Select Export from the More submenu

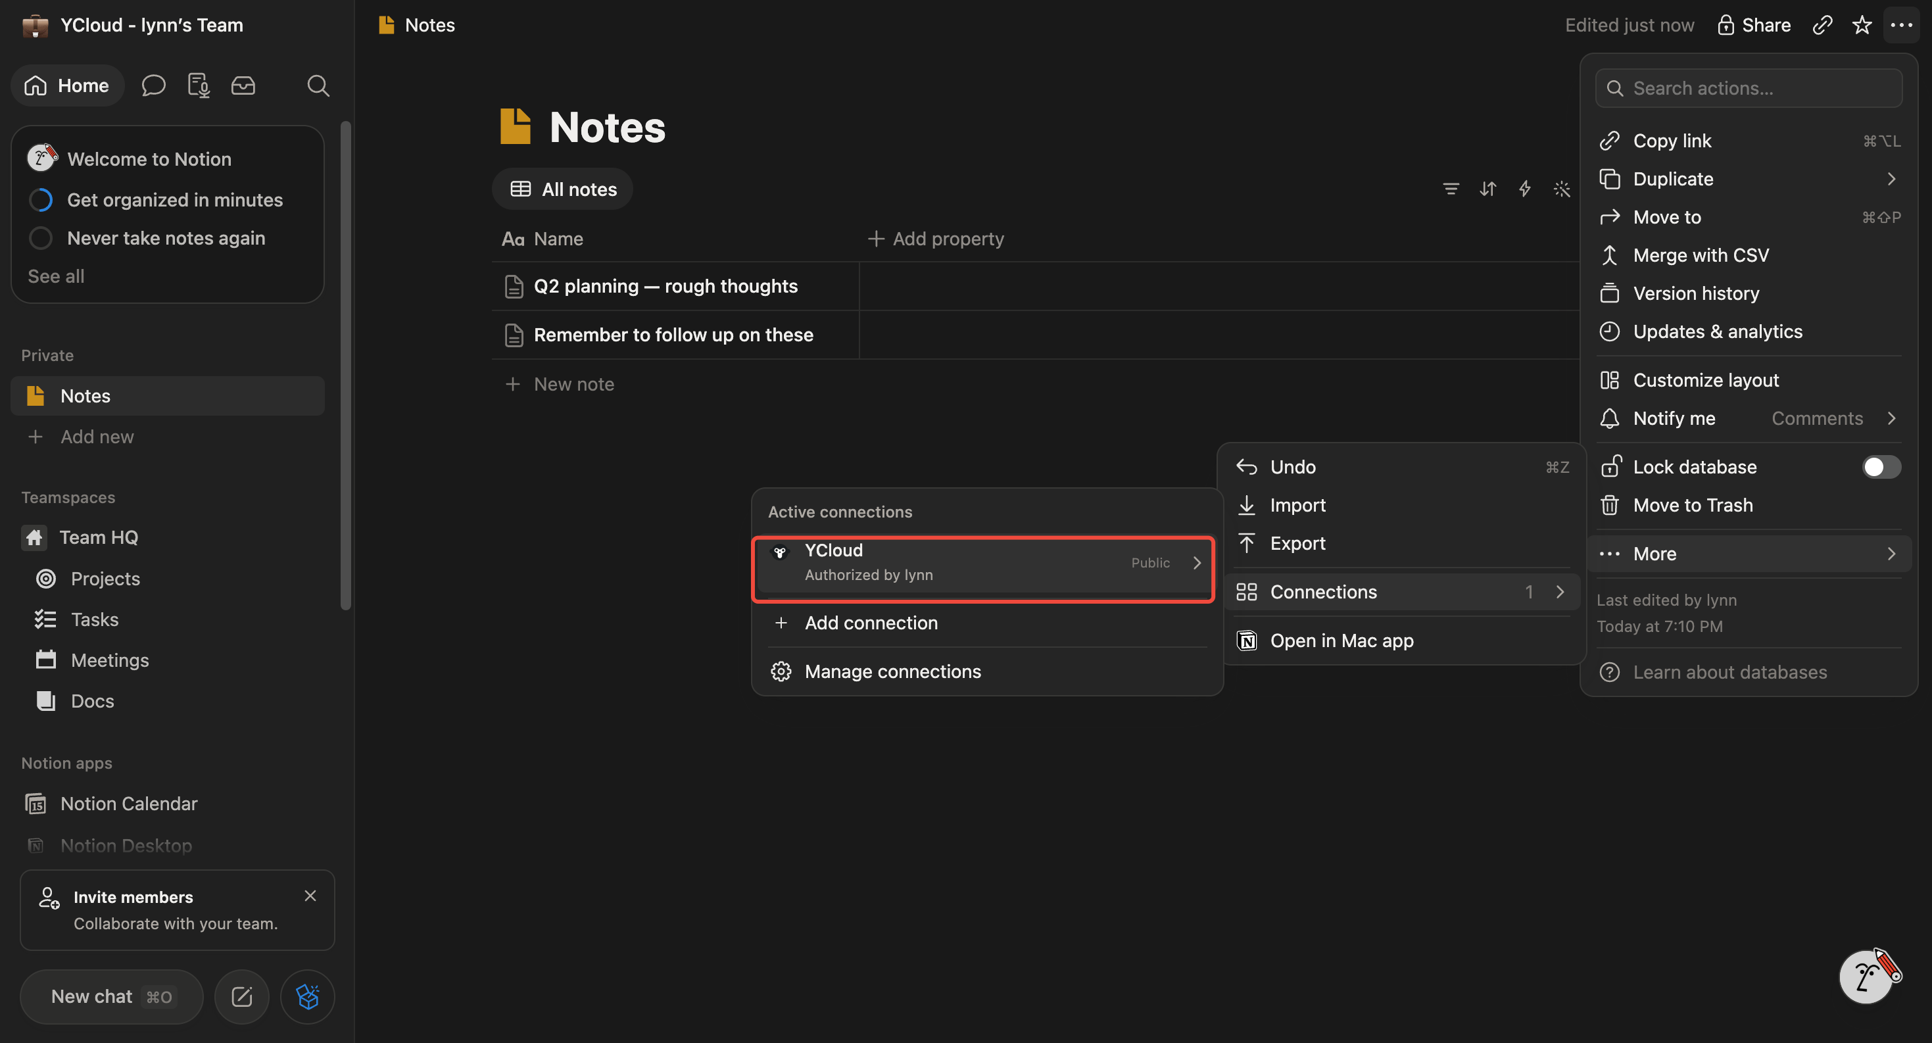tap(1401, 544)
